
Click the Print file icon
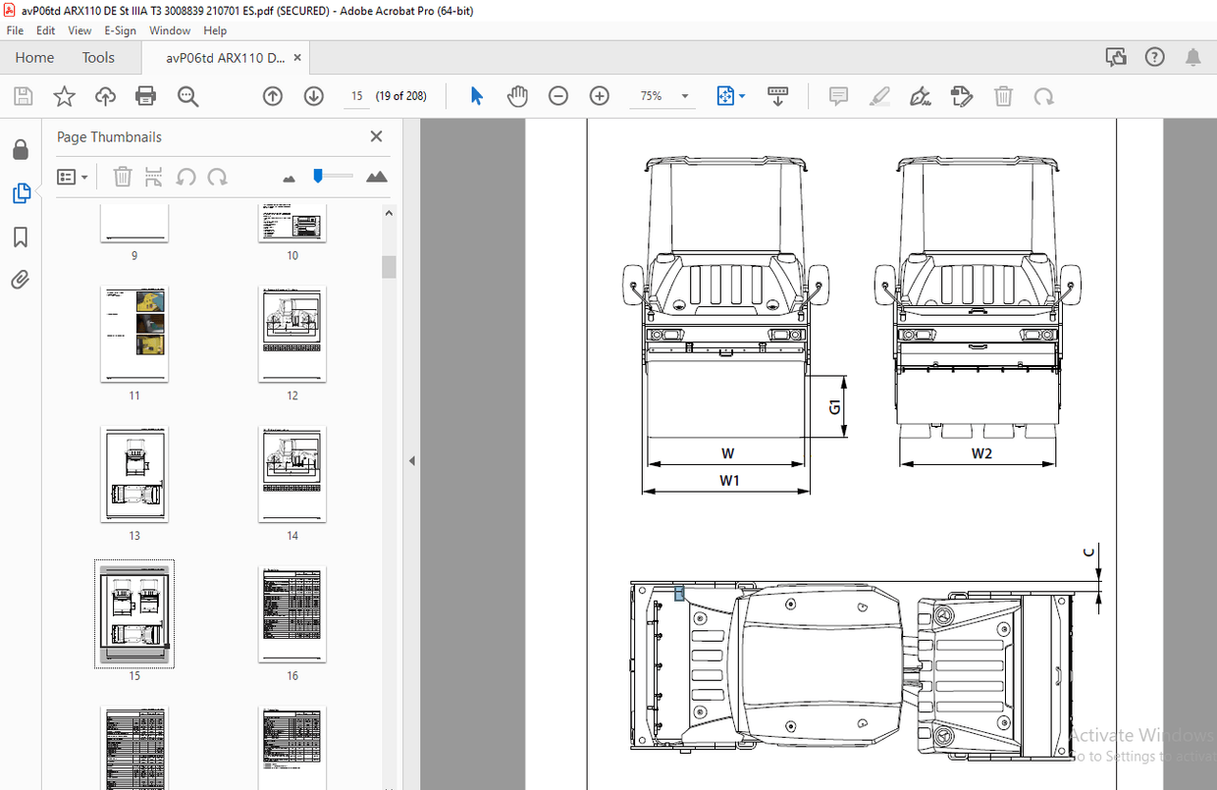tap(145, 96)
